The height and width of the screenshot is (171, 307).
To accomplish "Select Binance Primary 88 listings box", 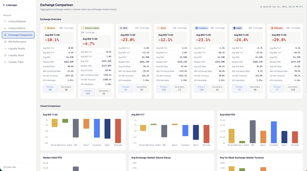I will point(50,88).
